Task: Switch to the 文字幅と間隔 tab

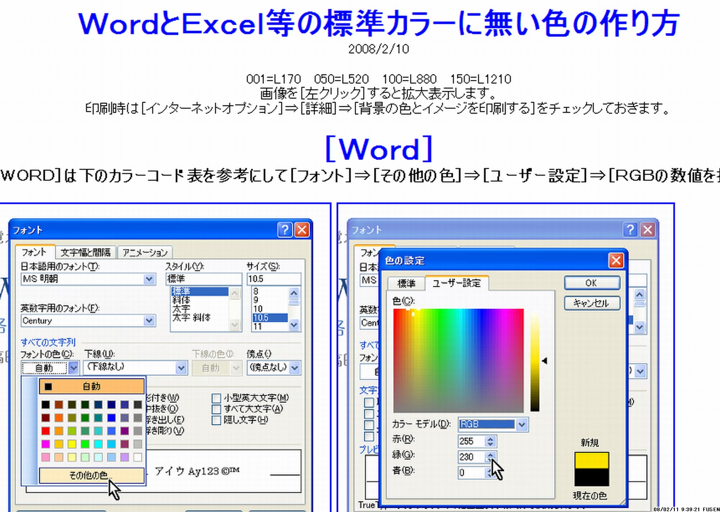Action: click(x=86, y=252)
